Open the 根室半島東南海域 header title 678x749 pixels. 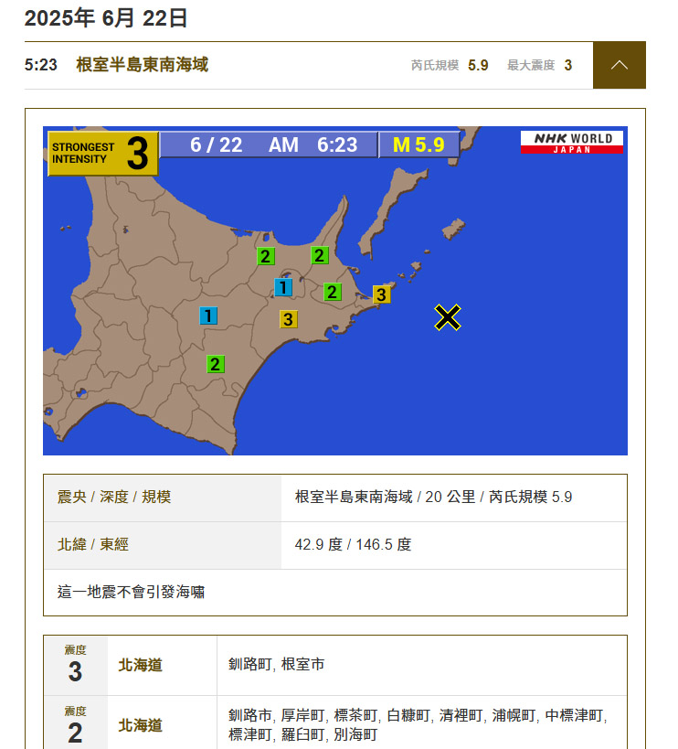pyautogui.click(x=142, y=65)
